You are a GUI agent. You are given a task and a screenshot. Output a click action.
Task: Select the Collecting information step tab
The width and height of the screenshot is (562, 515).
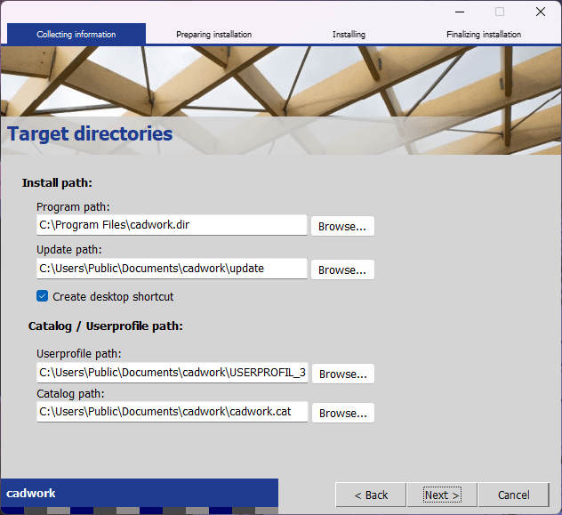(x=76, y=35)
